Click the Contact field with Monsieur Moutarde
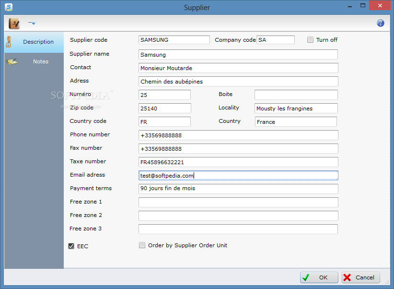Viewport: 394px width, 289px height. pyautogui.click(x=238, y=68)
